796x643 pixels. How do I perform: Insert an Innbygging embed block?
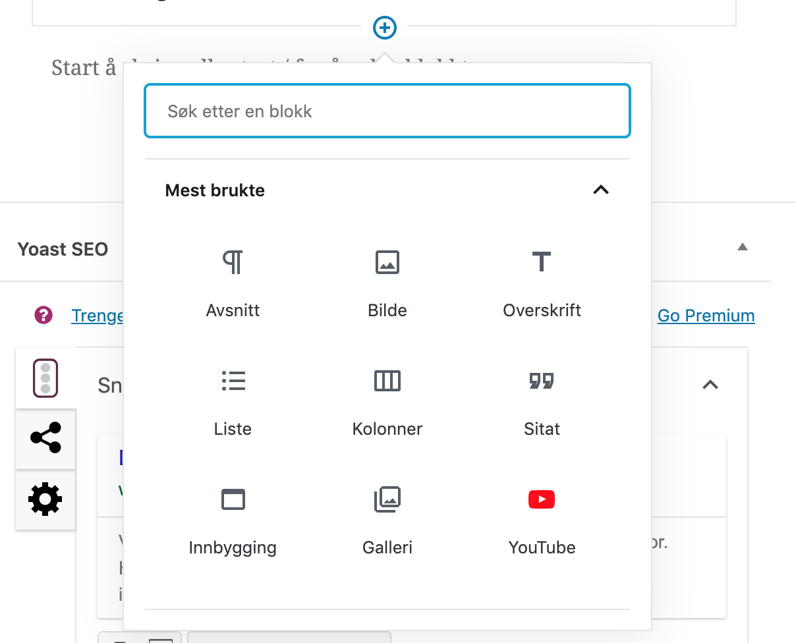[x=233, y=520]
